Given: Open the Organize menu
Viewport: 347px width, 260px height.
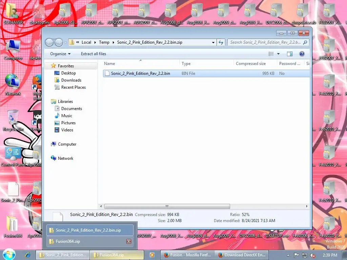Looking at the screenshot, I should point(60,54).
